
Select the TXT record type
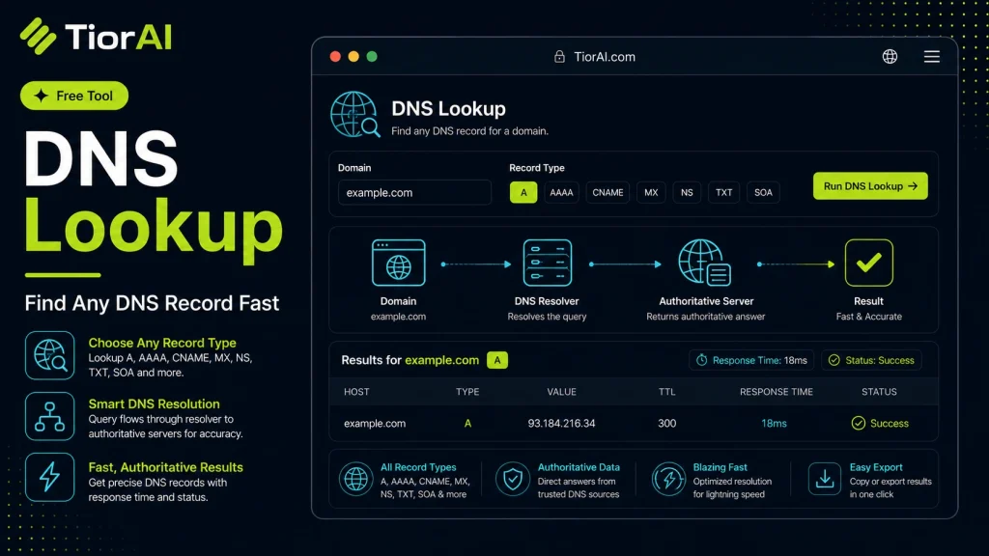coord(723,192)
